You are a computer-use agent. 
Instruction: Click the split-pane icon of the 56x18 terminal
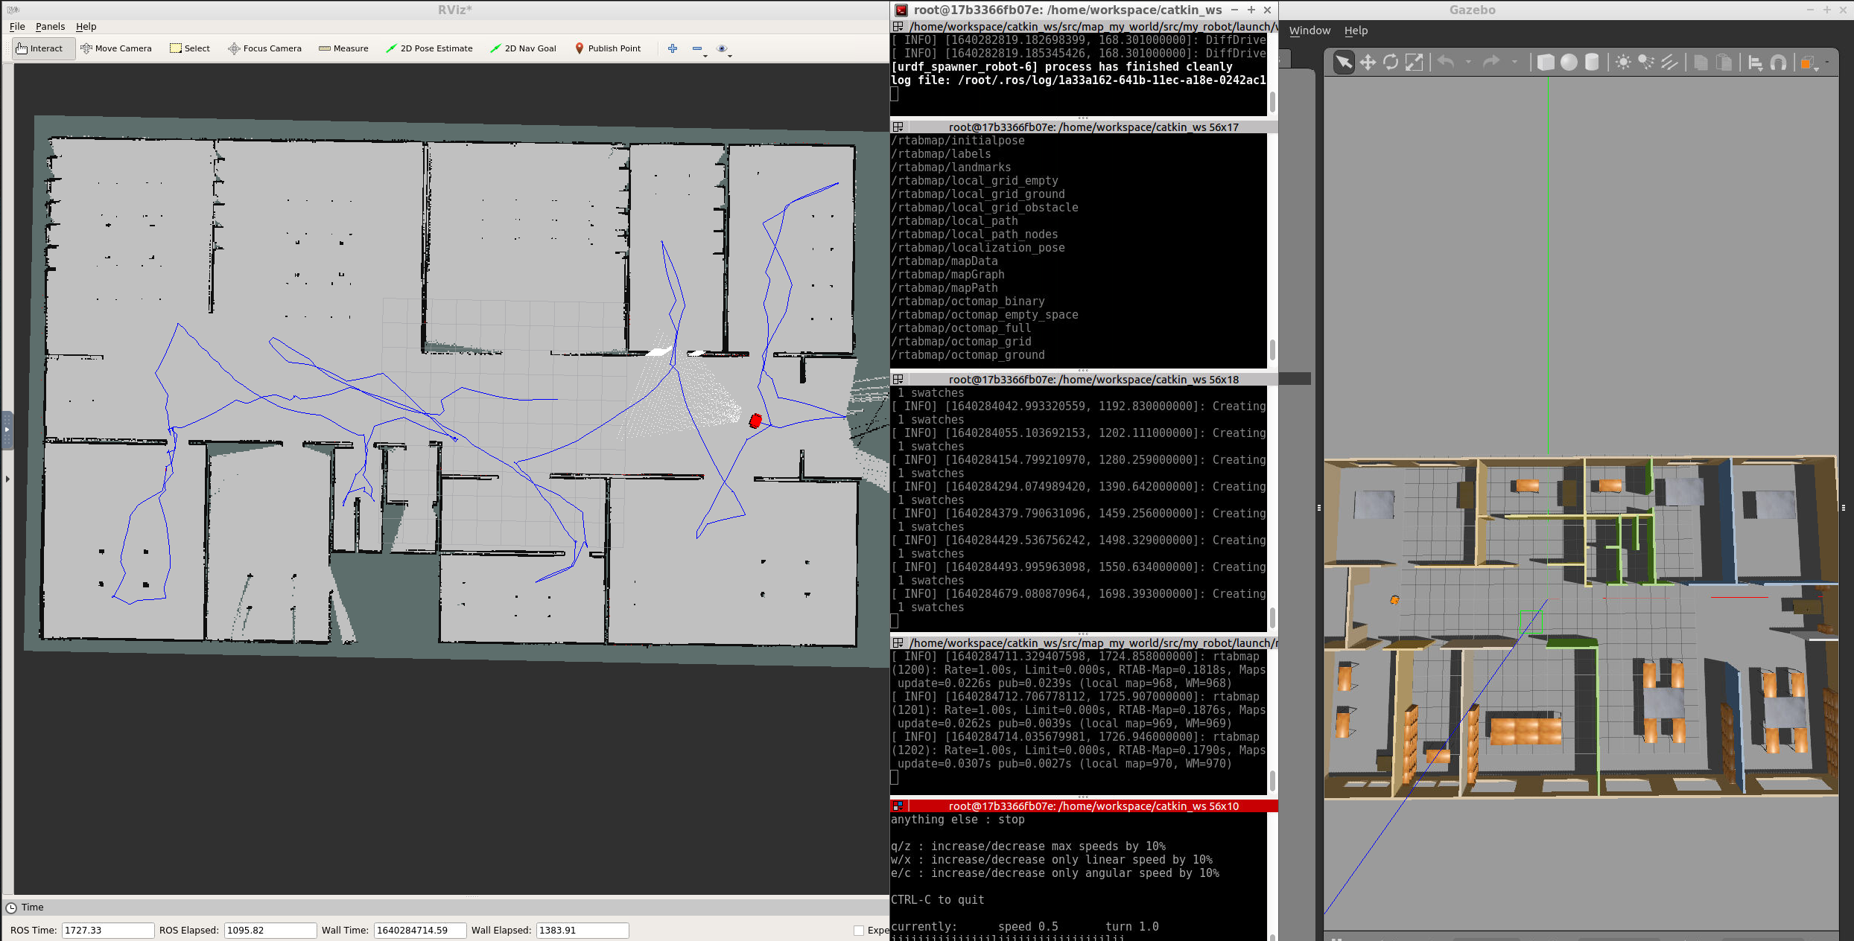point(898,380)
